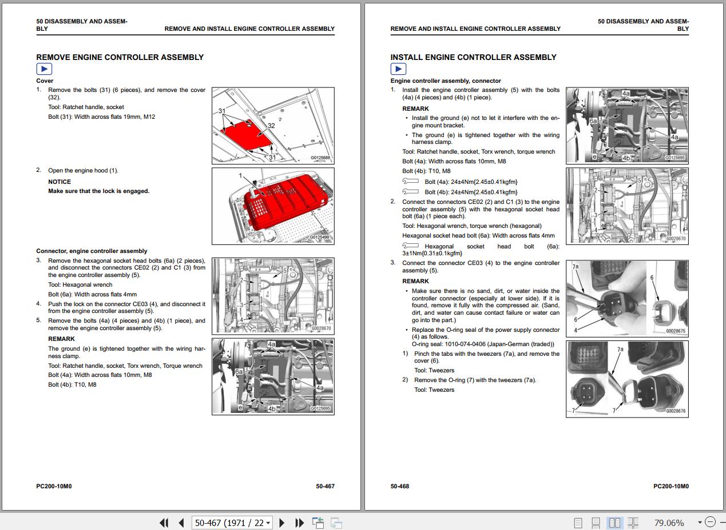The height and width of the screenshot is (530, 726).
Task: Click the red engine hood figure G0125499
Action: pos(273,206)
